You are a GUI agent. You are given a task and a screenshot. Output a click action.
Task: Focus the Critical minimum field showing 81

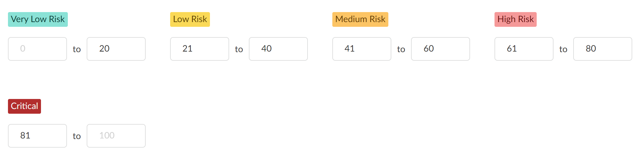click(x=37, y=136)
